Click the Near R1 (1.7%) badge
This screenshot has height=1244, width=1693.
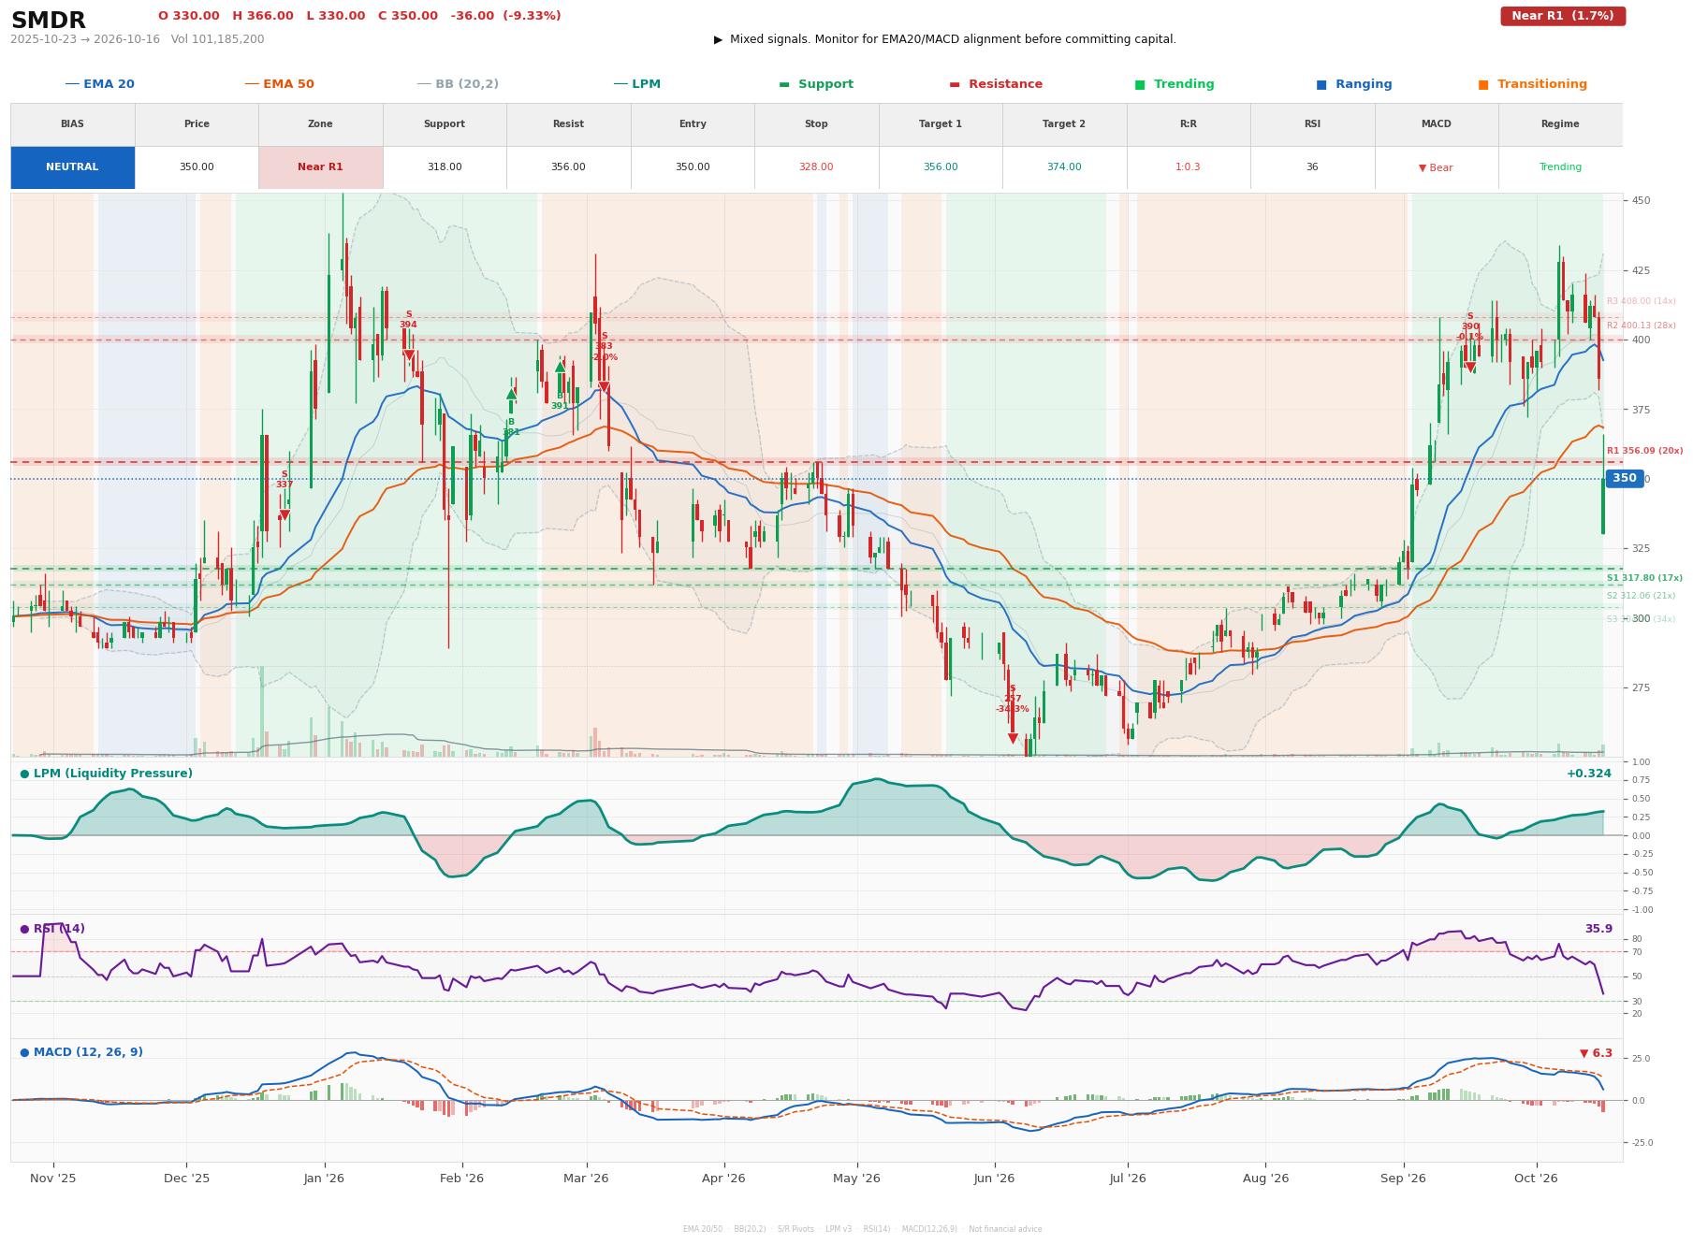[x=1563, y=16]
